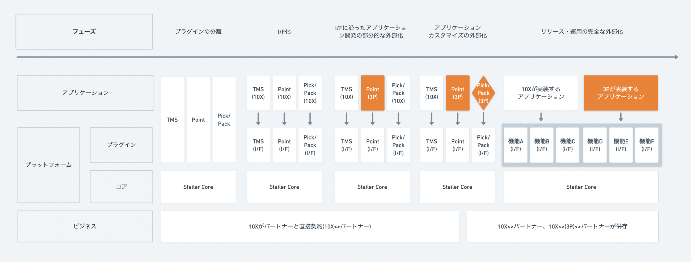The width and height of the screenshot is (691, 262).
Task: Click the arrow below the orange 3Pが実装するアプリケーション box
Action: coord(621,117)
